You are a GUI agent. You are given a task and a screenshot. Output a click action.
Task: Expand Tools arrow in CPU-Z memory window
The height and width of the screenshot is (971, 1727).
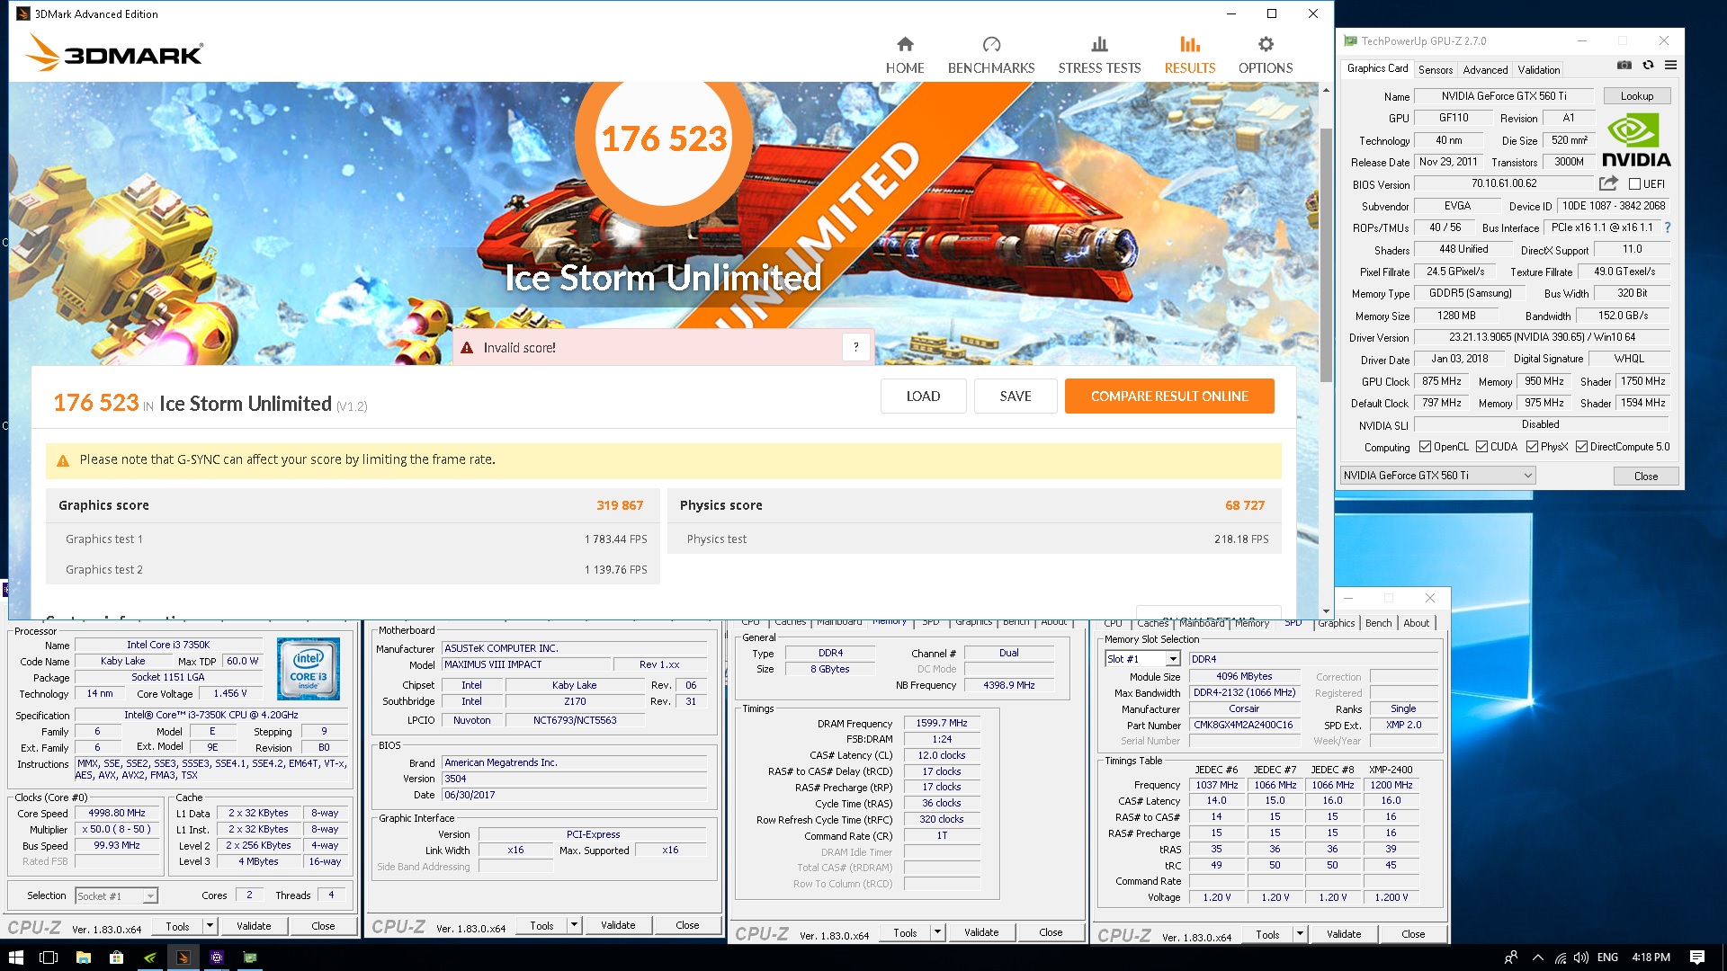pyautogui.click(x=937, y=932)
